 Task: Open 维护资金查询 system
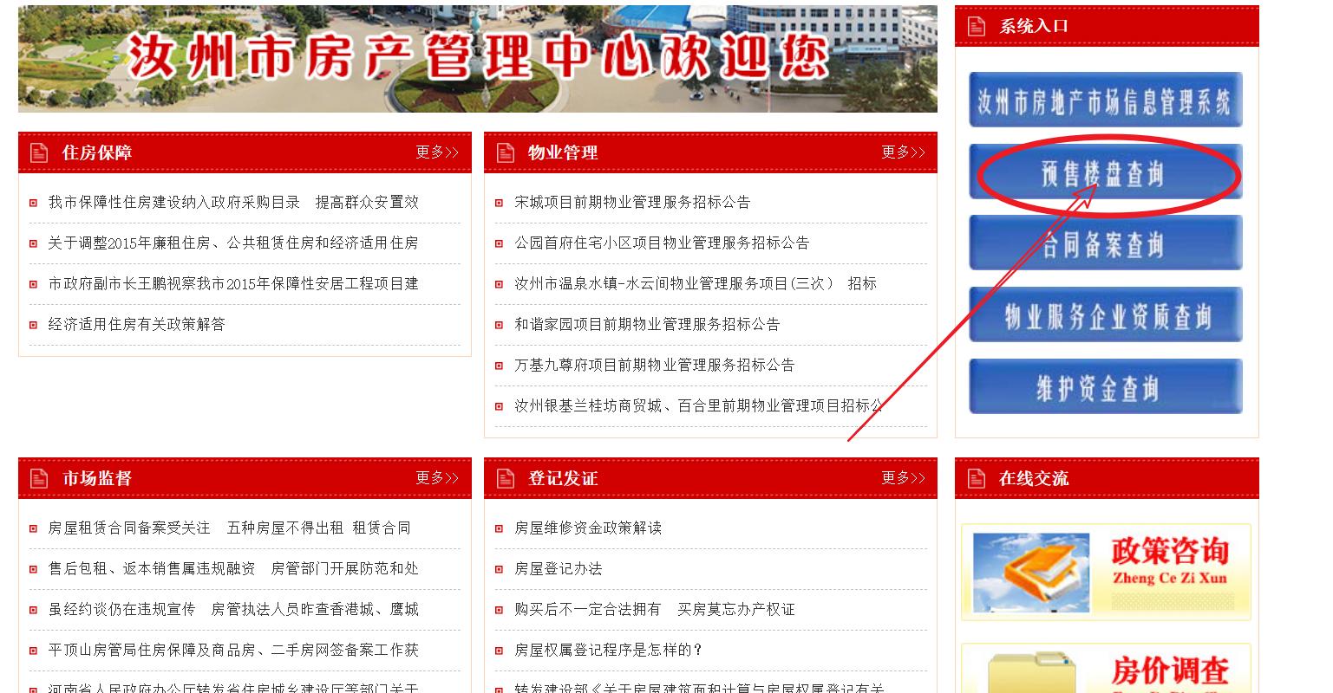pos(1105,385)
